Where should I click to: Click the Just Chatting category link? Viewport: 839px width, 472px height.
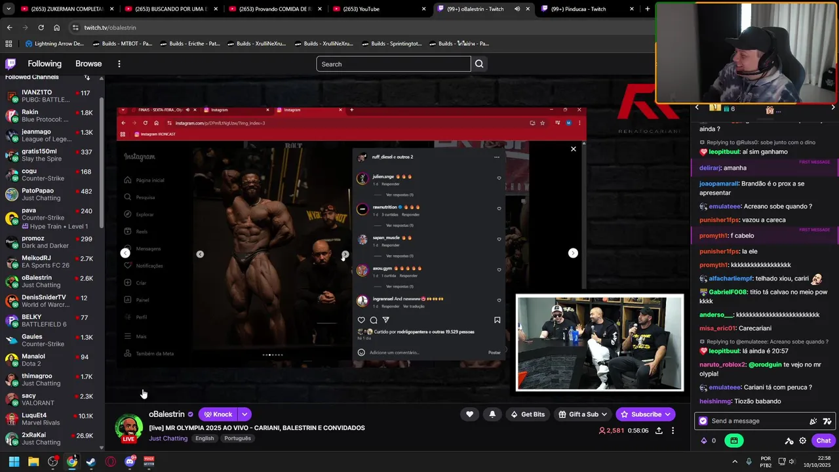(168, 438)
